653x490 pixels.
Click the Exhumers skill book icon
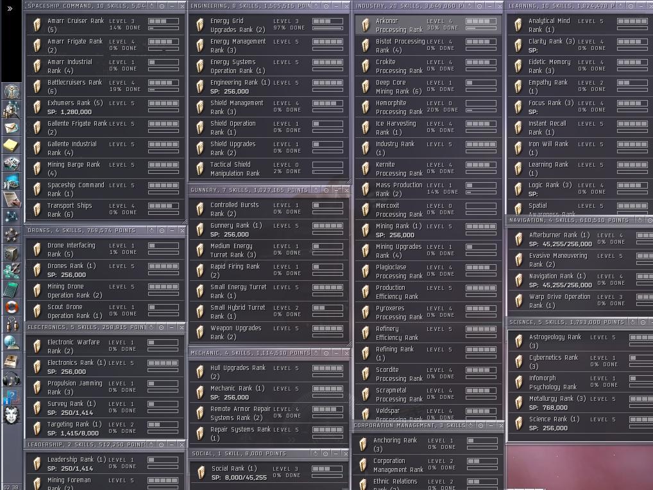click(x=37, y=107)
